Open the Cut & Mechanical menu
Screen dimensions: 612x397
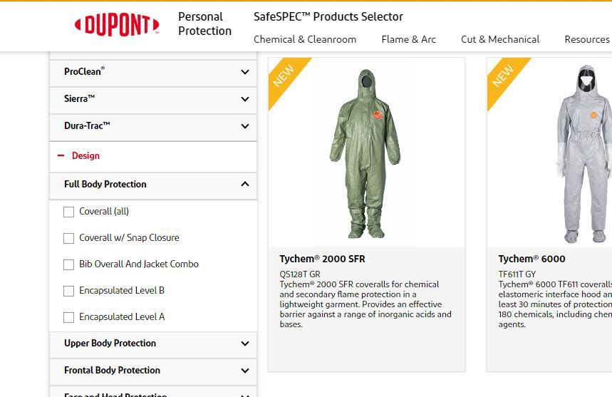[500, 39]
